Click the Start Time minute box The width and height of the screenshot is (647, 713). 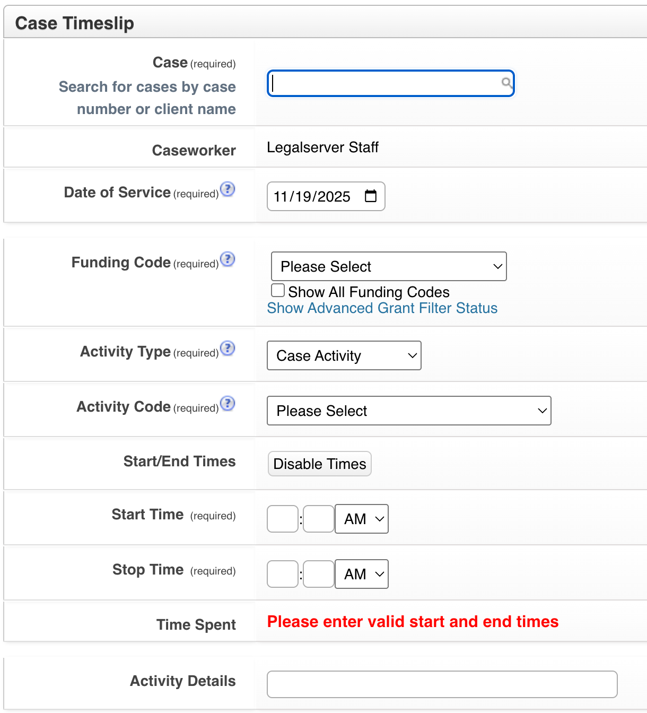[x=318, y=519]
